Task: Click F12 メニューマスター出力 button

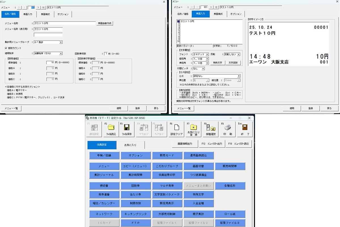Action: coord(212,144)
